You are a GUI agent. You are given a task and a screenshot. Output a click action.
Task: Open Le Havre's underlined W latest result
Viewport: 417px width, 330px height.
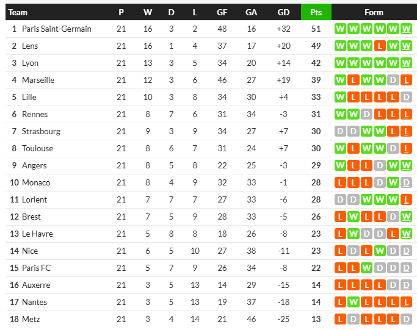pos(406,234)
